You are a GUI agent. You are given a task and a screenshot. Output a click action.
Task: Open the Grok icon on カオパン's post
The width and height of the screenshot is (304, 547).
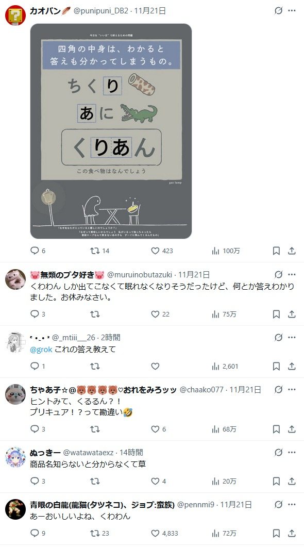pos(278,10)
